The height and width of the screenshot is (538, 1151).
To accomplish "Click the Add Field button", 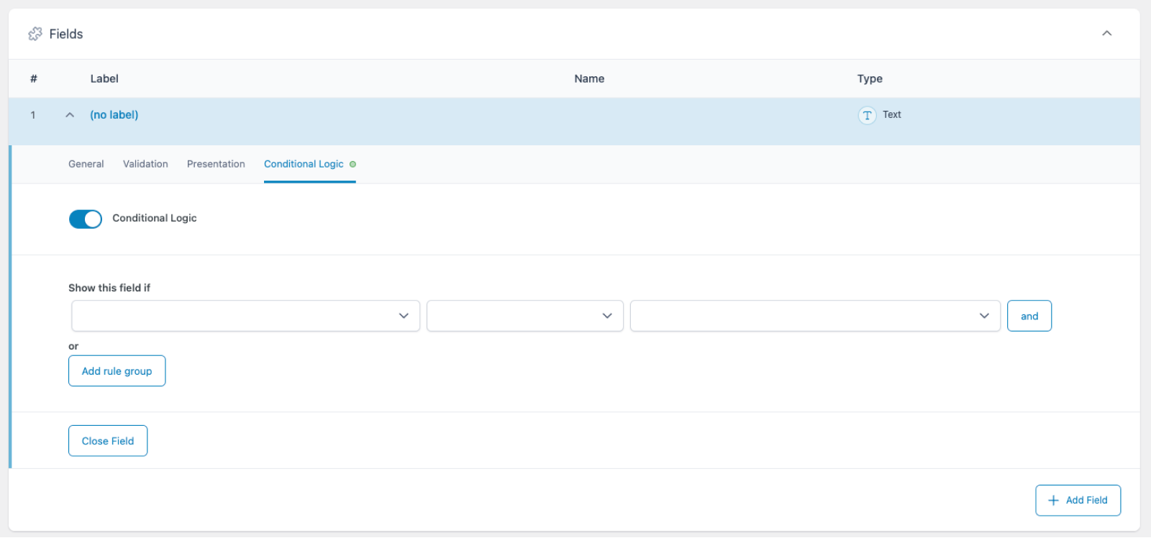I will point(1078,501).
